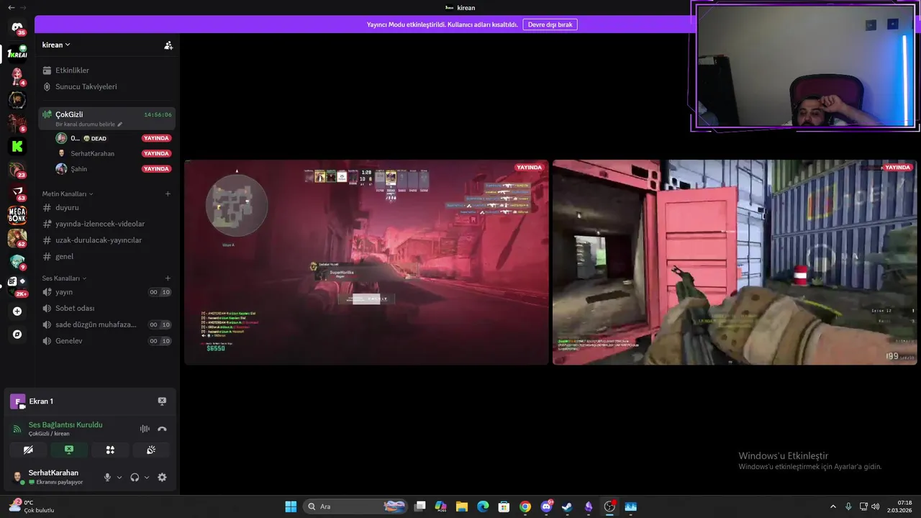Open uzak-durulacak-yayıncılar channel
921x518 pixels.
(x=106, y=240)
